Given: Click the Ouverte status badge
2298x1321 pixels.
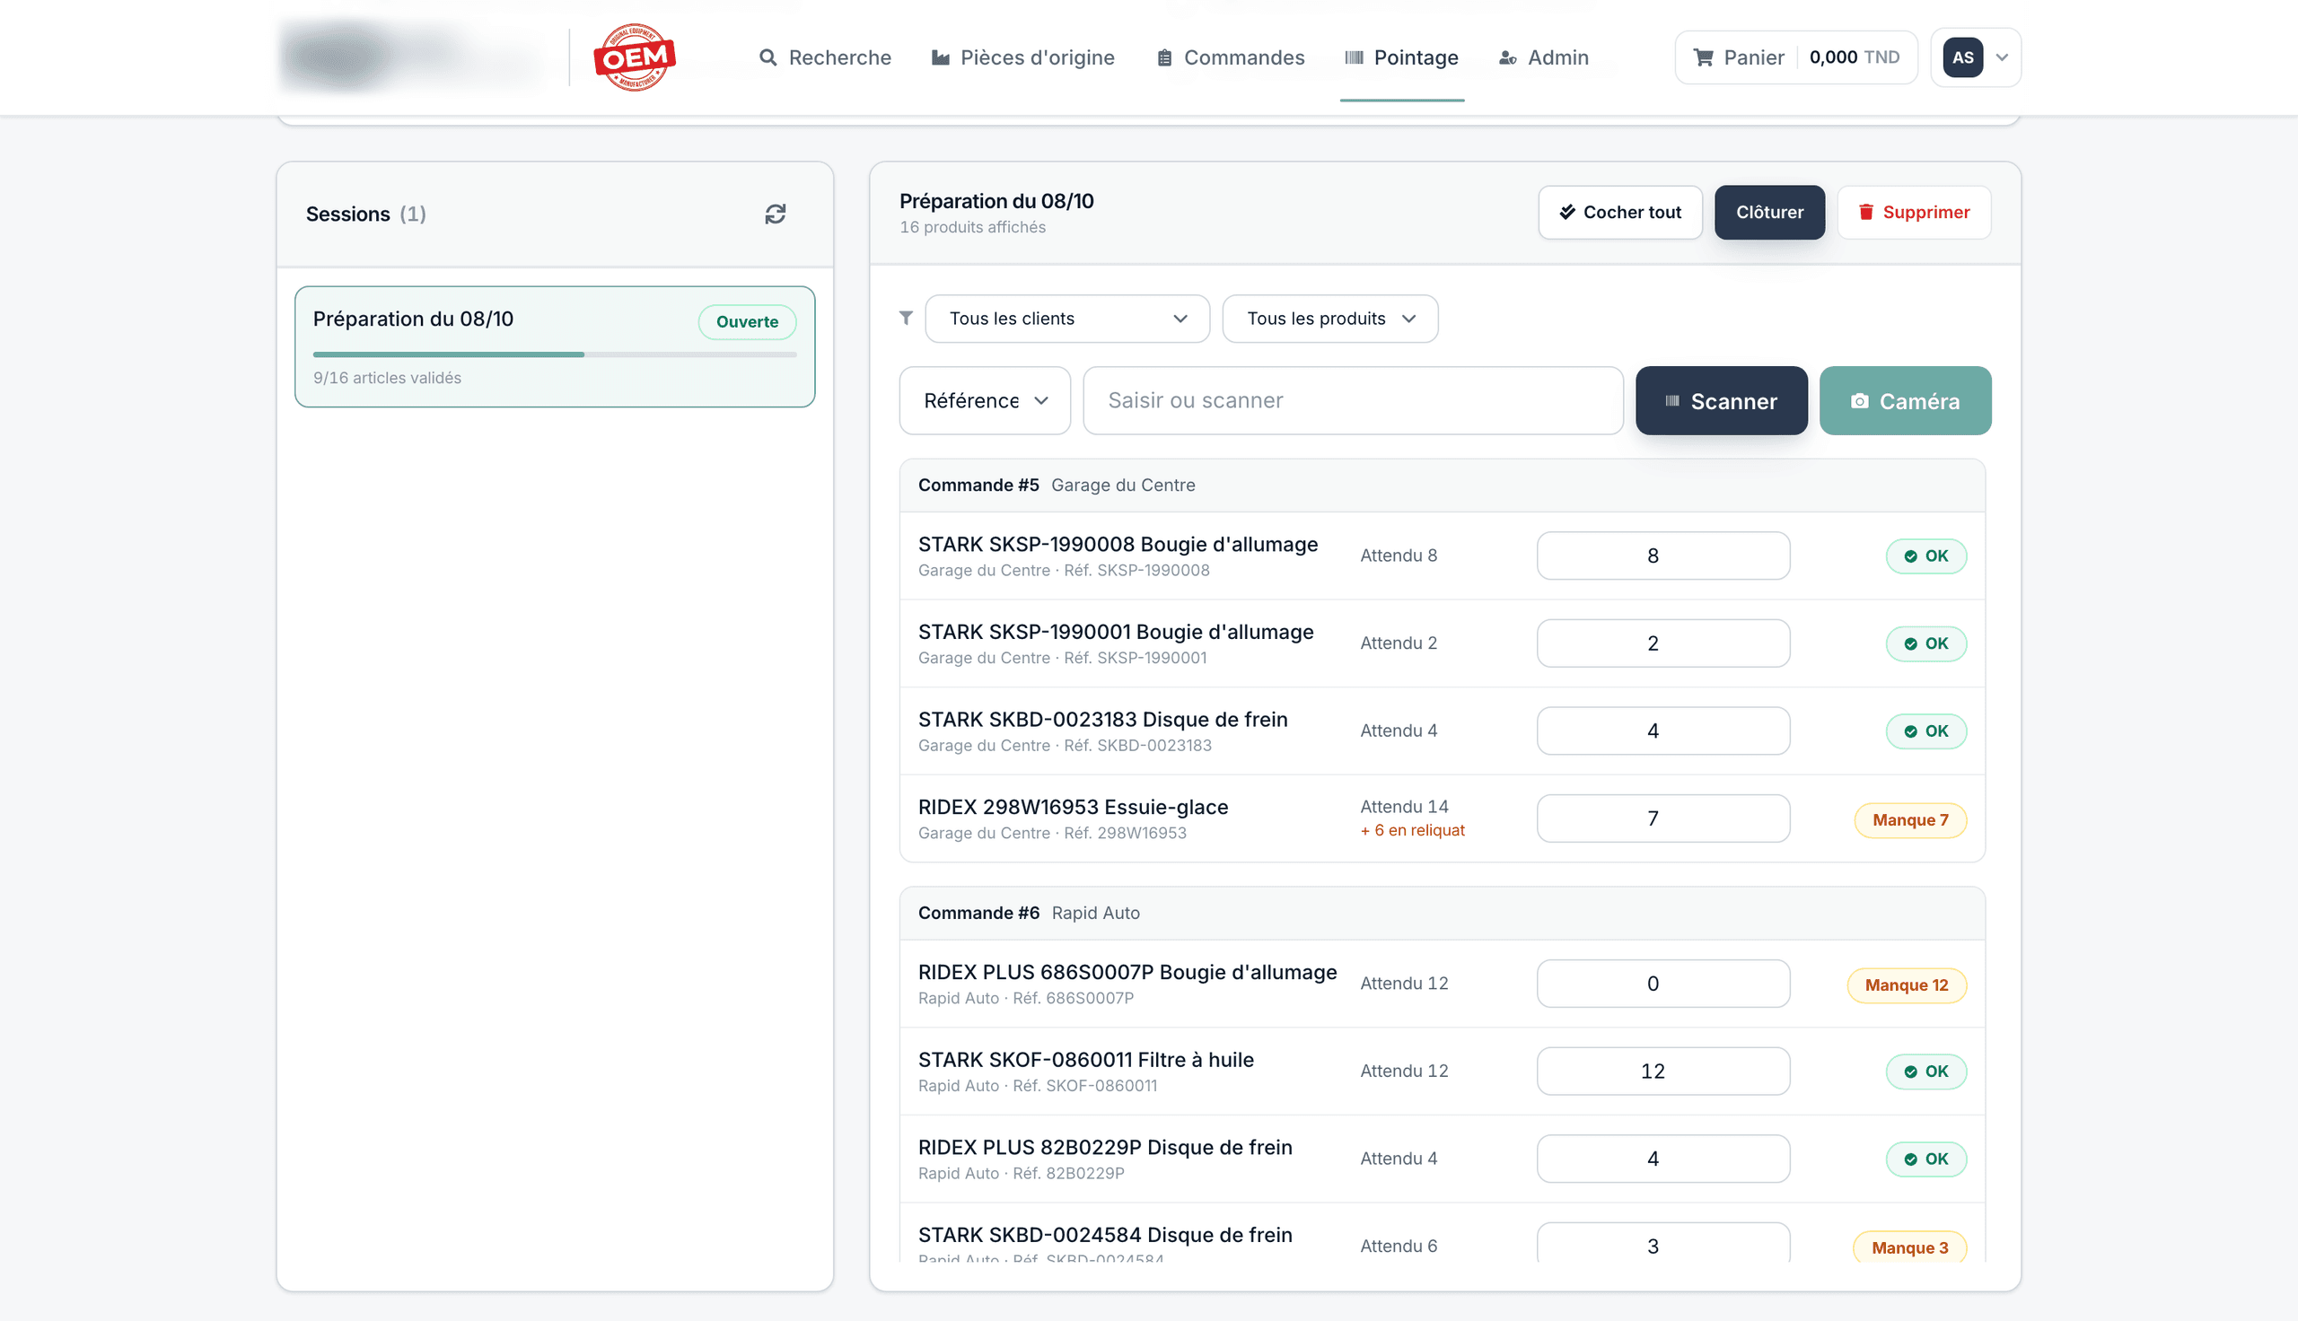Looking at the screenshot, I should (747, 321).
